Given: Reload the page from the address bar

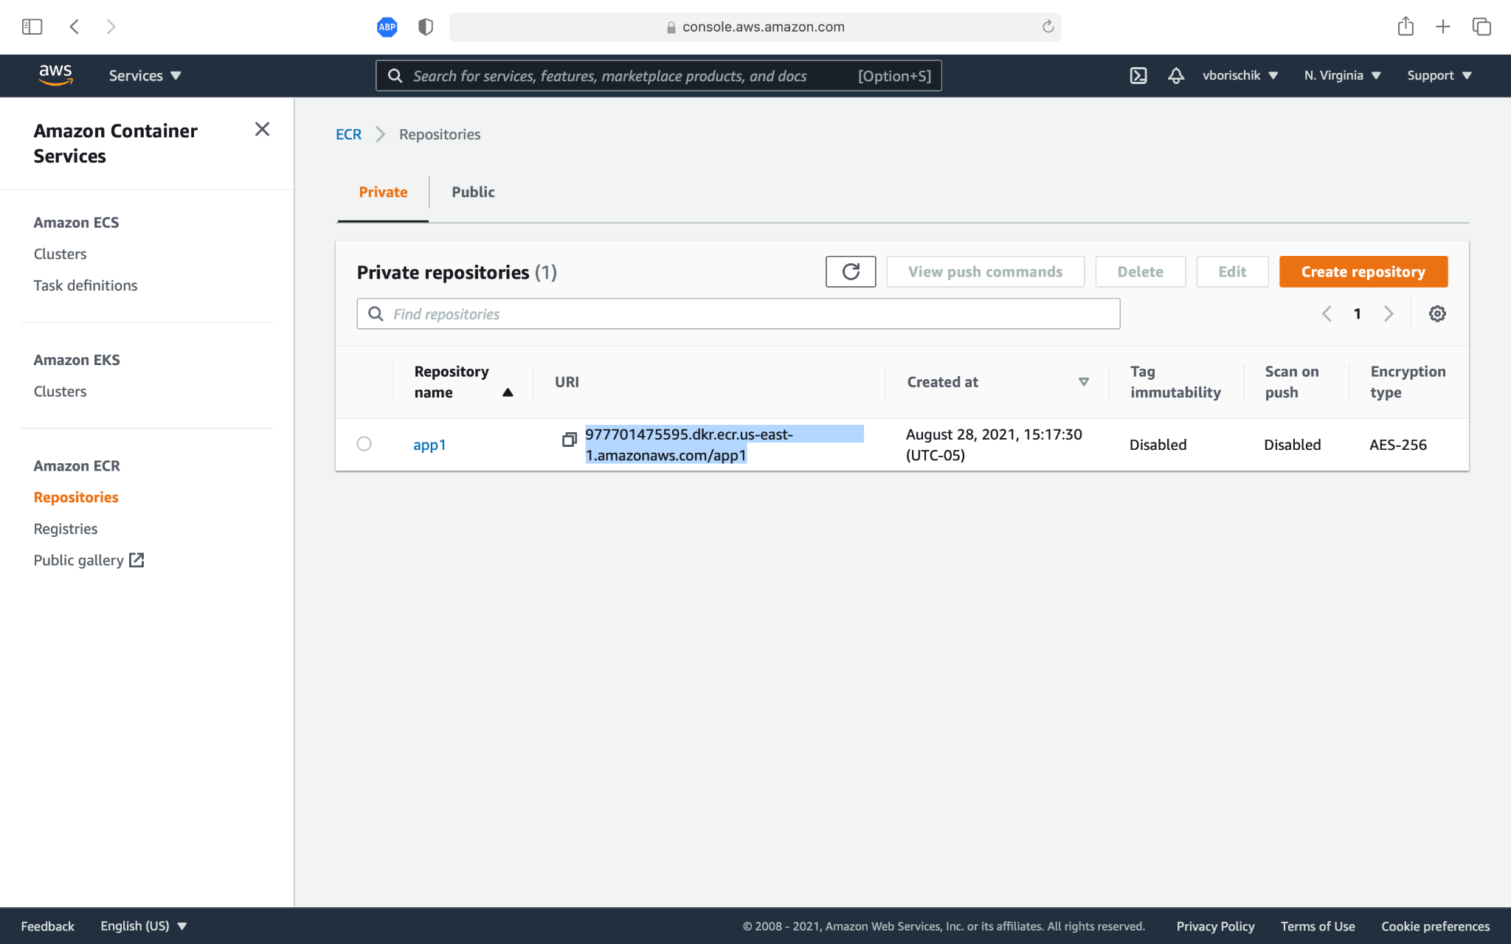Looking at the screenshot, I should tap(1048, 27).
